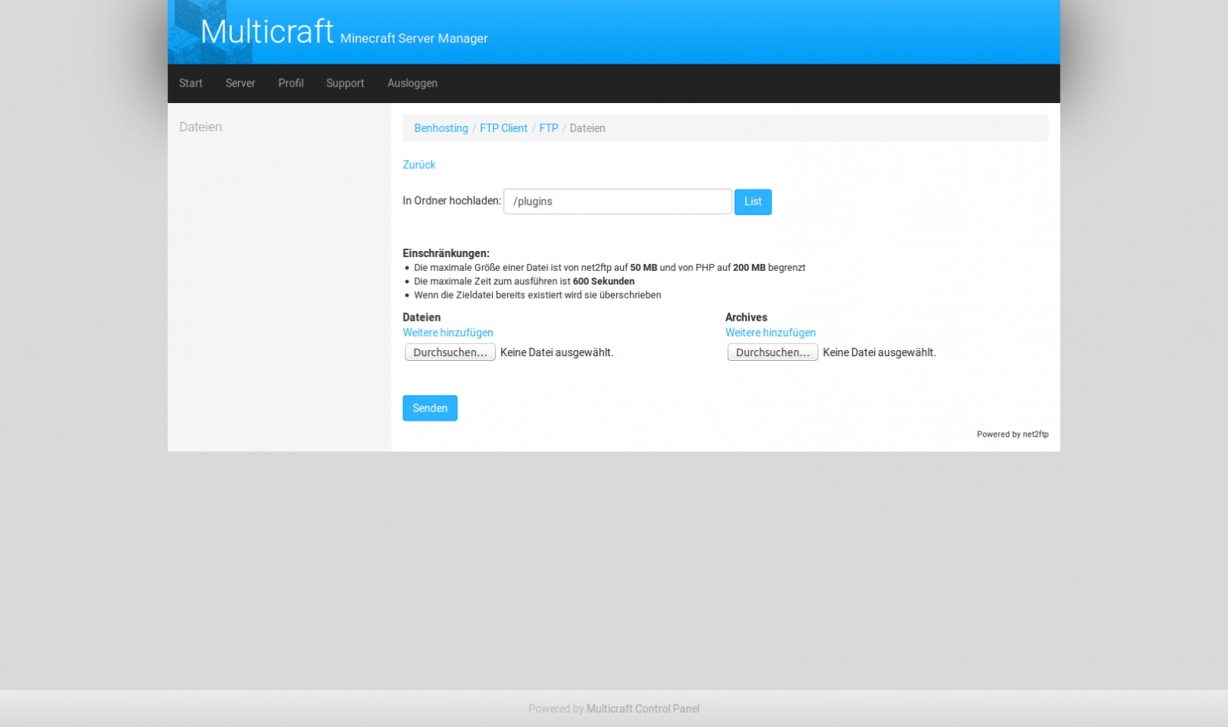Submit the upload with Senden

tap(430, 408)
